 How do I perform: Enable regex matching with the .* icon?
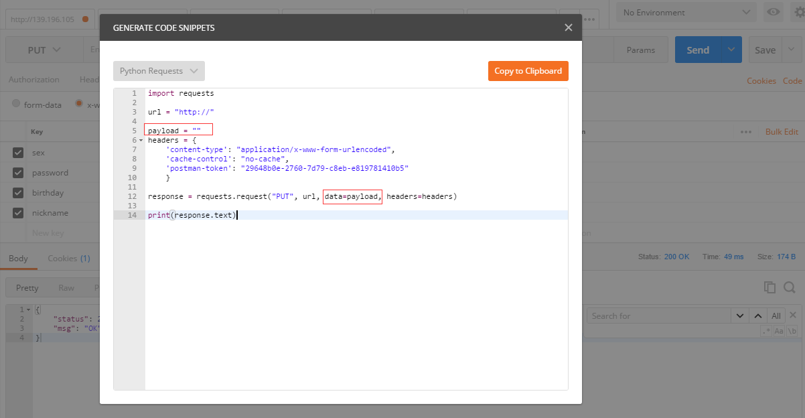[x=765, y=330]
